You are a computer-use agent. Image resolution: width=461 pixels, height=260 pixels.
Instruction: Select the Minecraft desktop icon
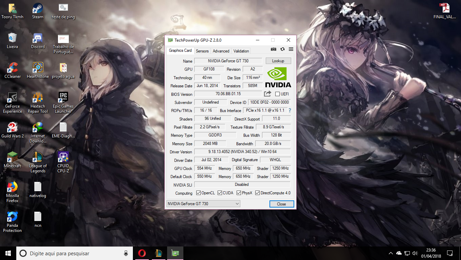[13, 160]
